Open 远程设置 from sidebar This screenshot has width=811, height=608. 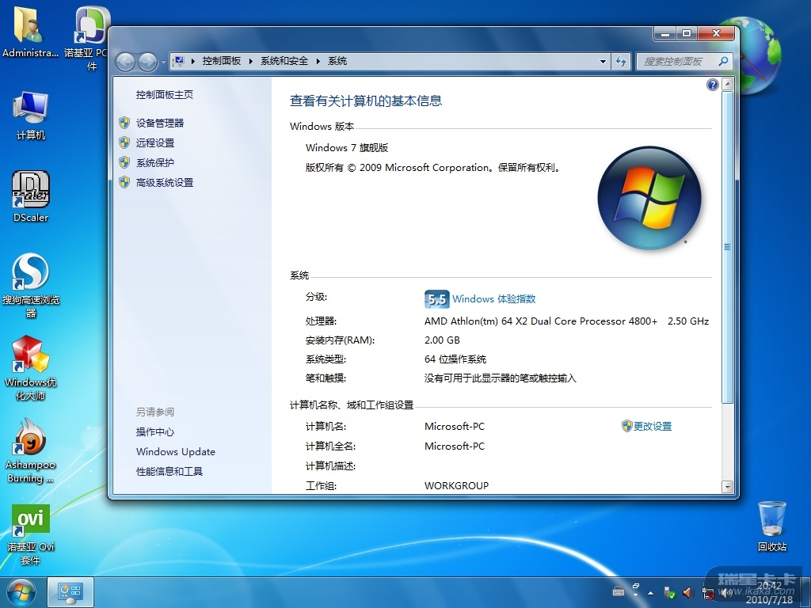tap(155, 142)
